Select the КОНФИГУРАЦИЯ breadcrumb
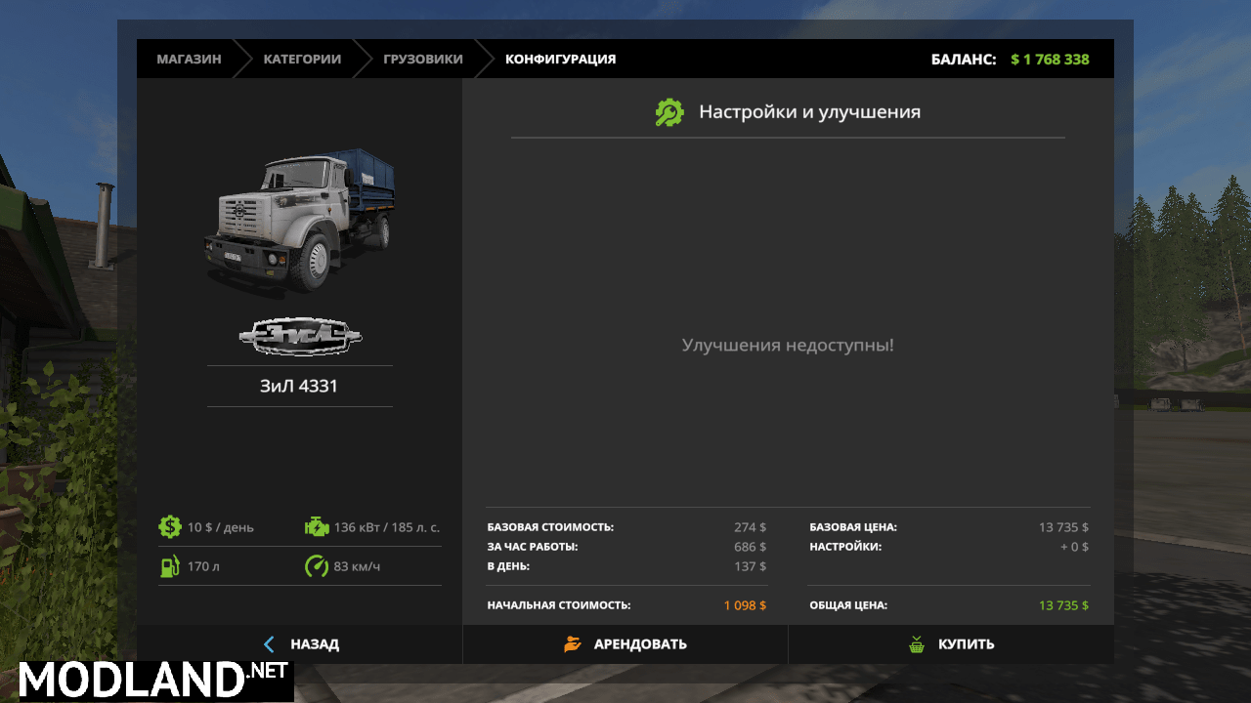 tap(560, 59)
